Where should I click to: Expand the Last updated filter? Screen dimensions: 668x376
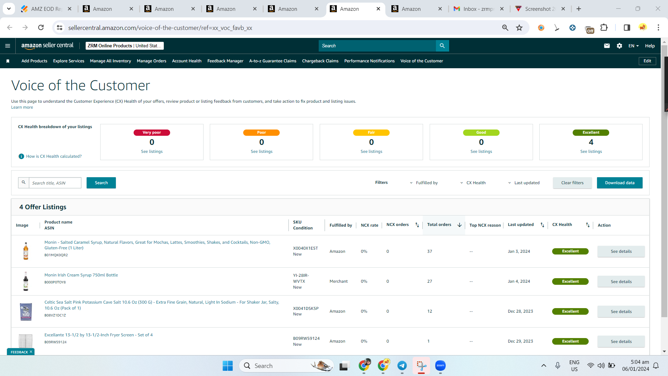pos(524,183)
